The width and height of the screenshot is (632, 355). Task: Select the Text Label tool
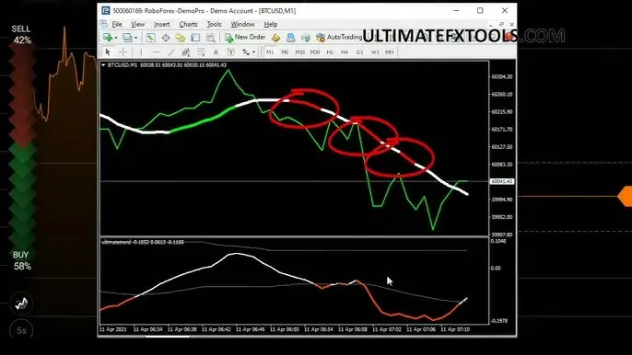pyautogui.click(x=230, y=52)
